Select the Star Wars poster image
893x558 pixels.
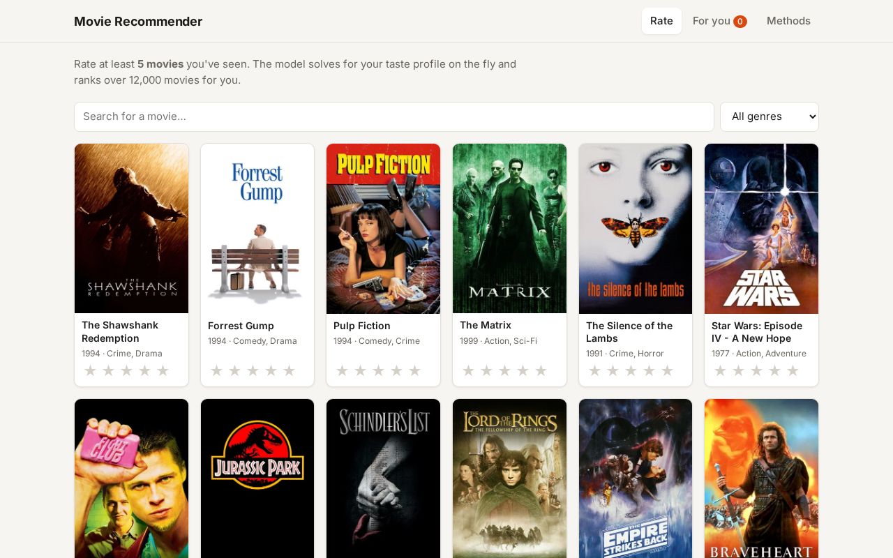761,229
